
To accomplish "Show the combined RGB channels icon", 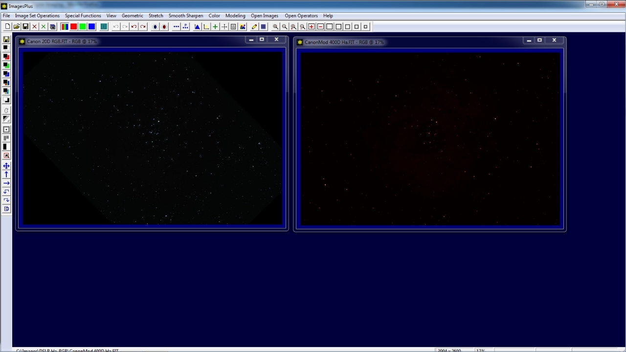I will (x=65, y=26).
